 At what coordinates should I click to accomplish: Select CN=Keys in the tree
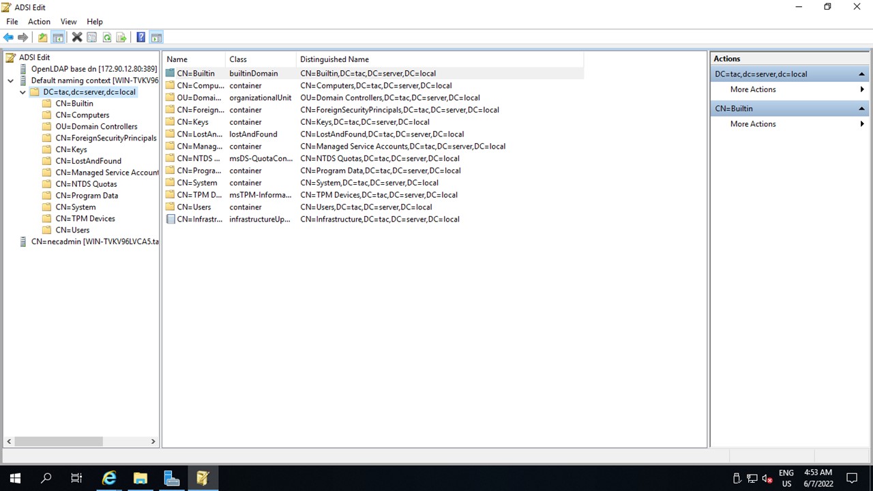tap(71, 149)
